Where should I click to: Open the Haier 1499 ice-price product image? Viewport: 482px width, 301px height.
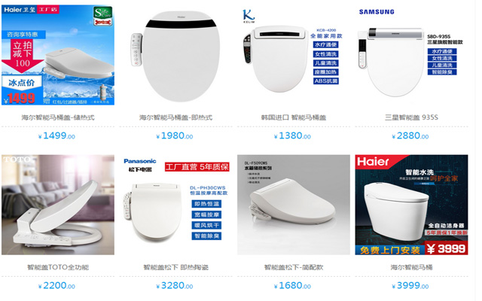coord(58,55)
